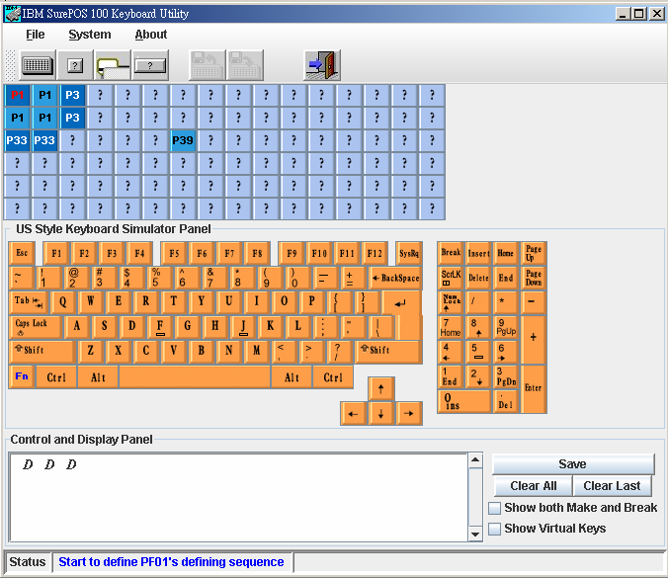668x578 pixels.
Task: Enable Show both Make and Break
Action: point(495,508)
